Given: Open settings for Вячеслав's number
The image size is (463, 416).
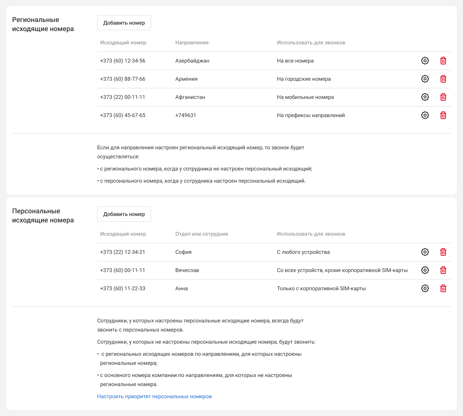Looking at the screenshot, I should point(425,270).
